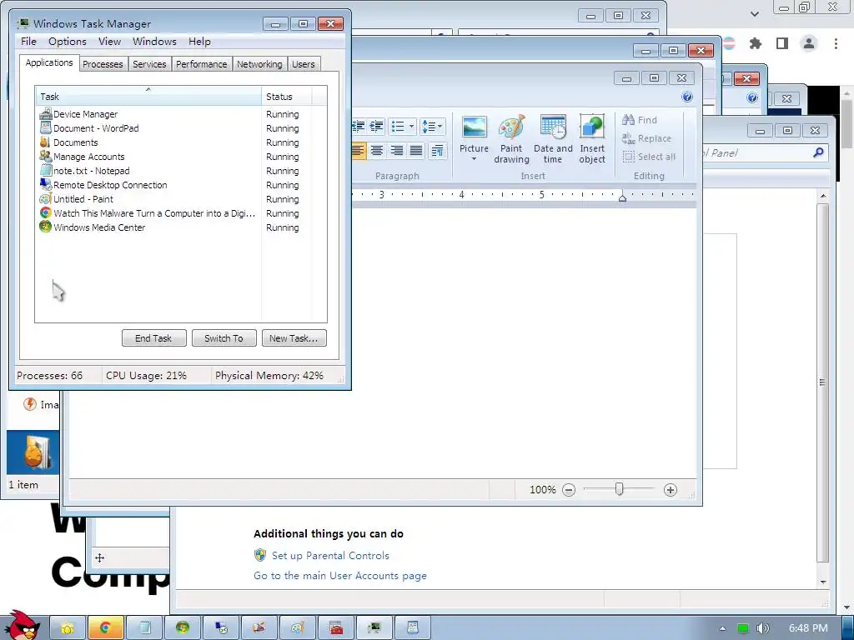Viewport: 854px width, 640px height.
Task: Open Chrome profile avatar icon
Action: pyautogui.click(x=809, y=43)
